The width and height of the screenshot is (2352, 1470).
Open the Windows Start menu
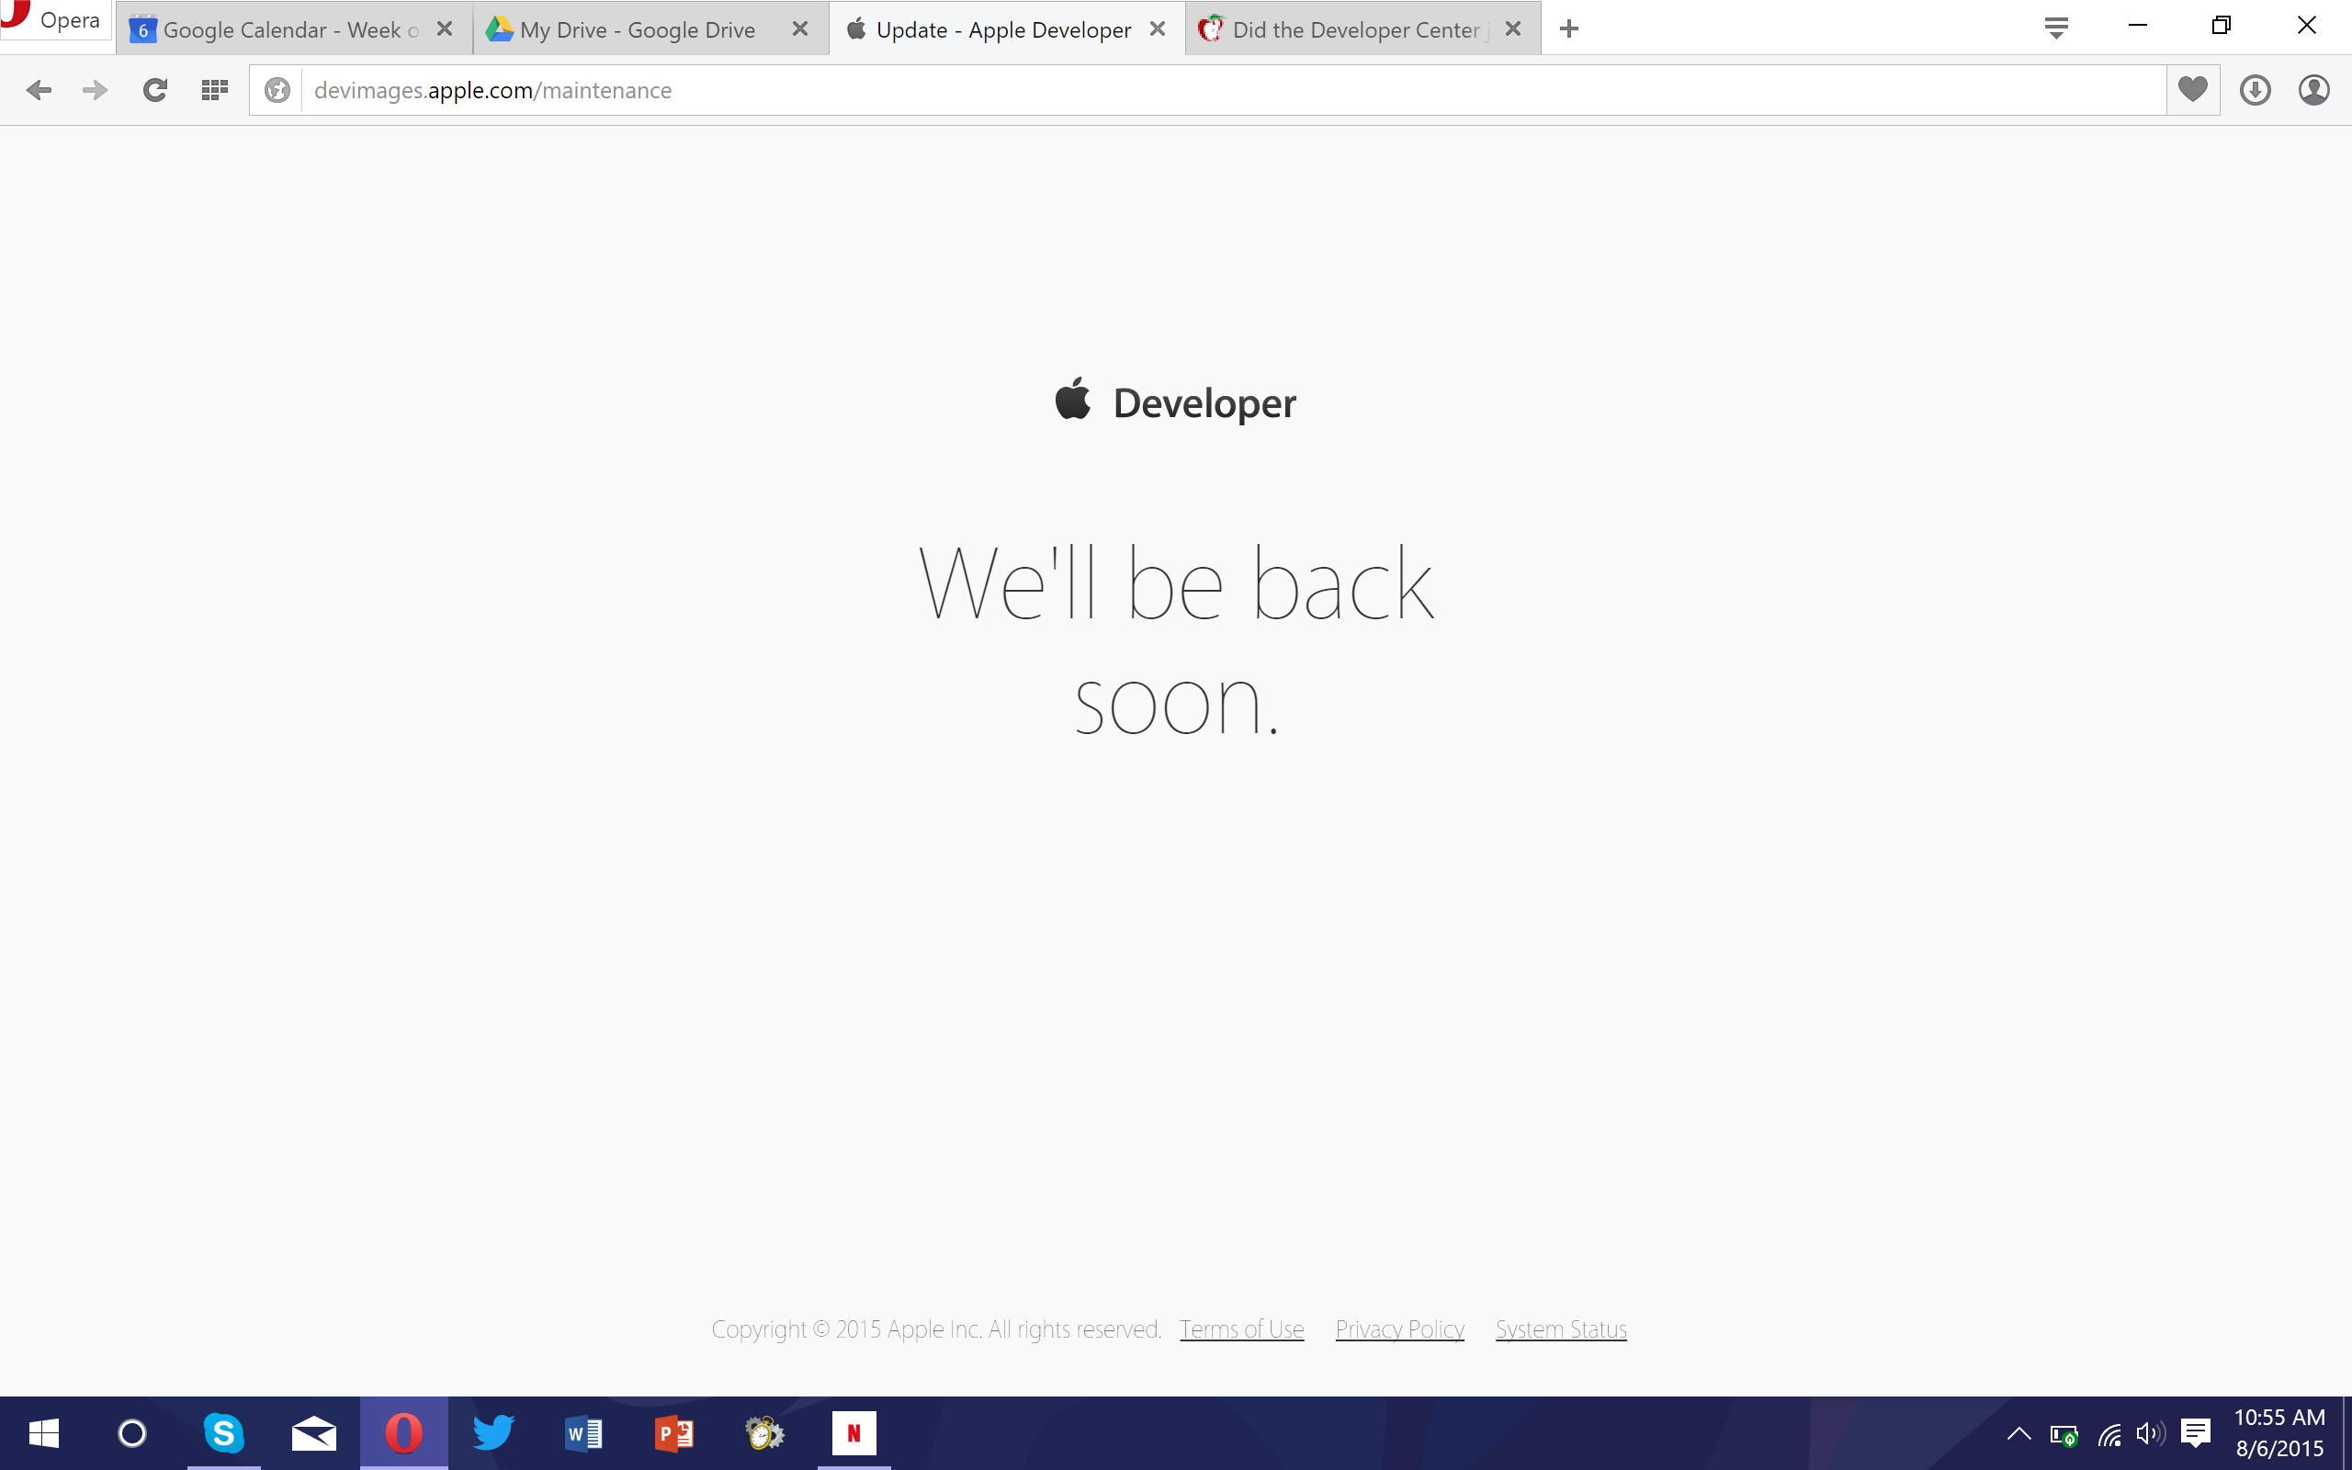44,1433
